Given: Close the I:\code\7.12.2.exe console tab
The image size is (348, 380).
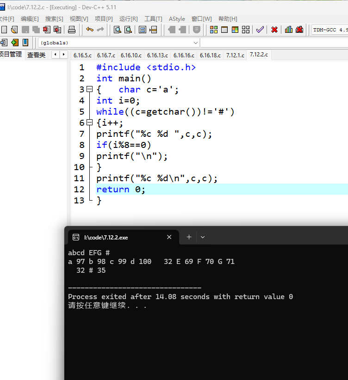Looking at the screenshot, I should (169, 237).
